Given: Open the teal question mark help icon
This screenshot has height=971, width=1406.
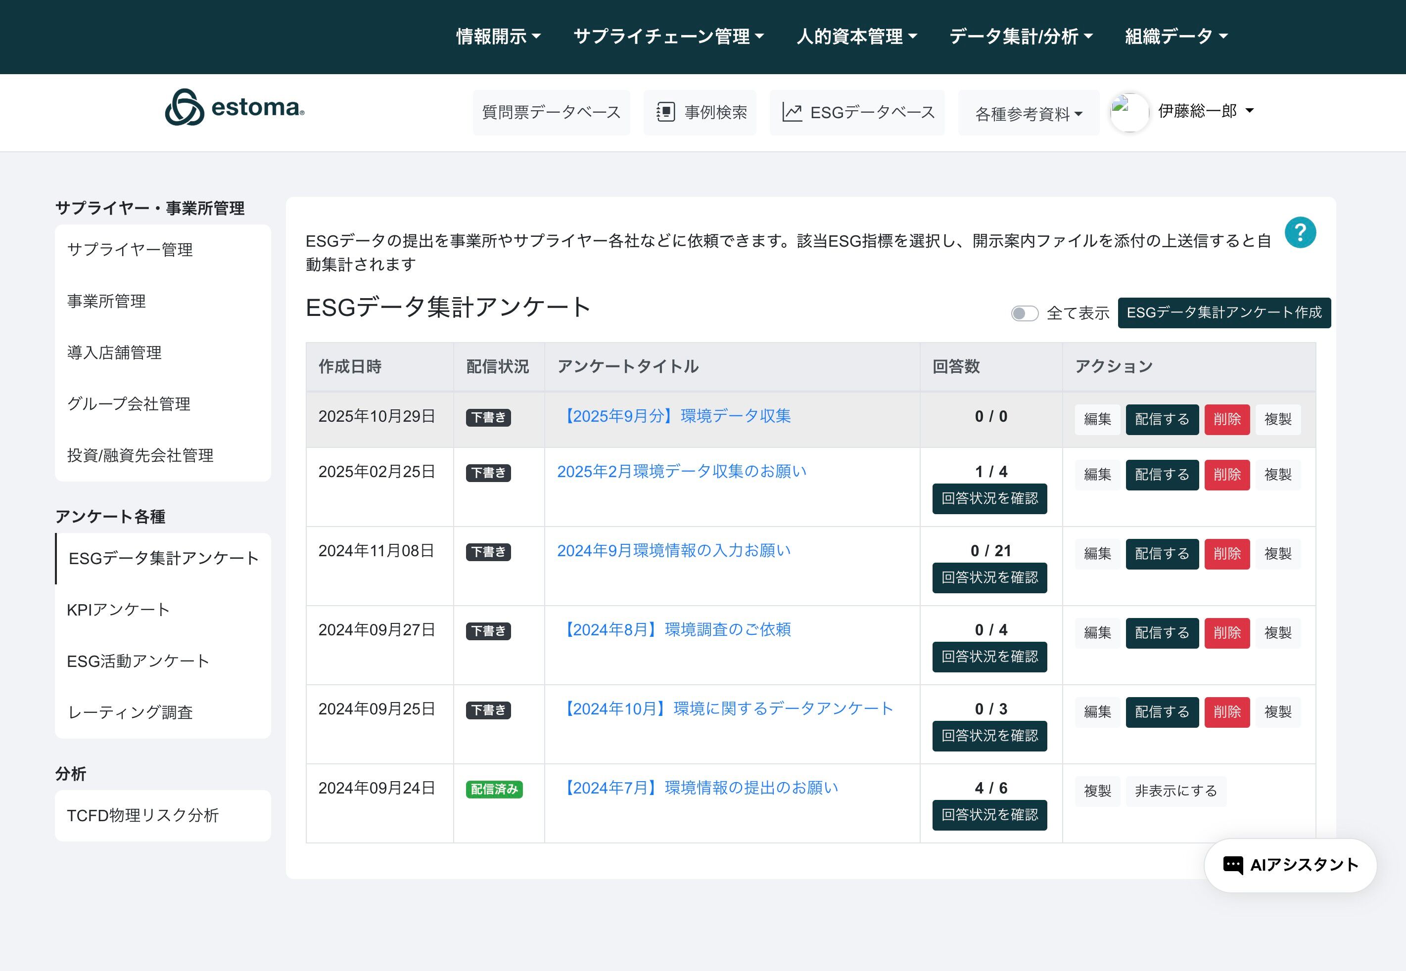Looking at the screenshot, I should pos(1300,232).
